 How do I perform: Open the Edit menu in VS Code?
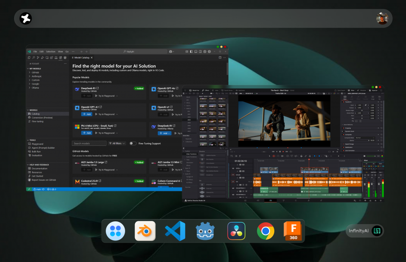click(42, 51)
